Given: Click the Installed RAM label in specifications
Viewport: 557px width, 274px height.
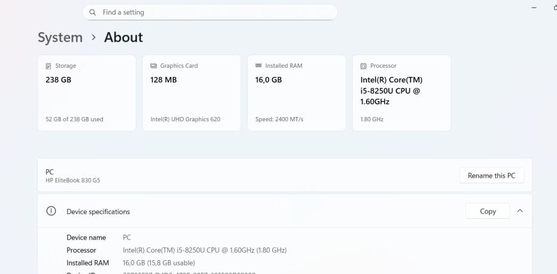Looking at the screenshot, I should point(88,263).
